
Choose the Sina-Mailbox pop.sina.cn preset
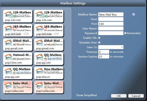pos(49,73)
